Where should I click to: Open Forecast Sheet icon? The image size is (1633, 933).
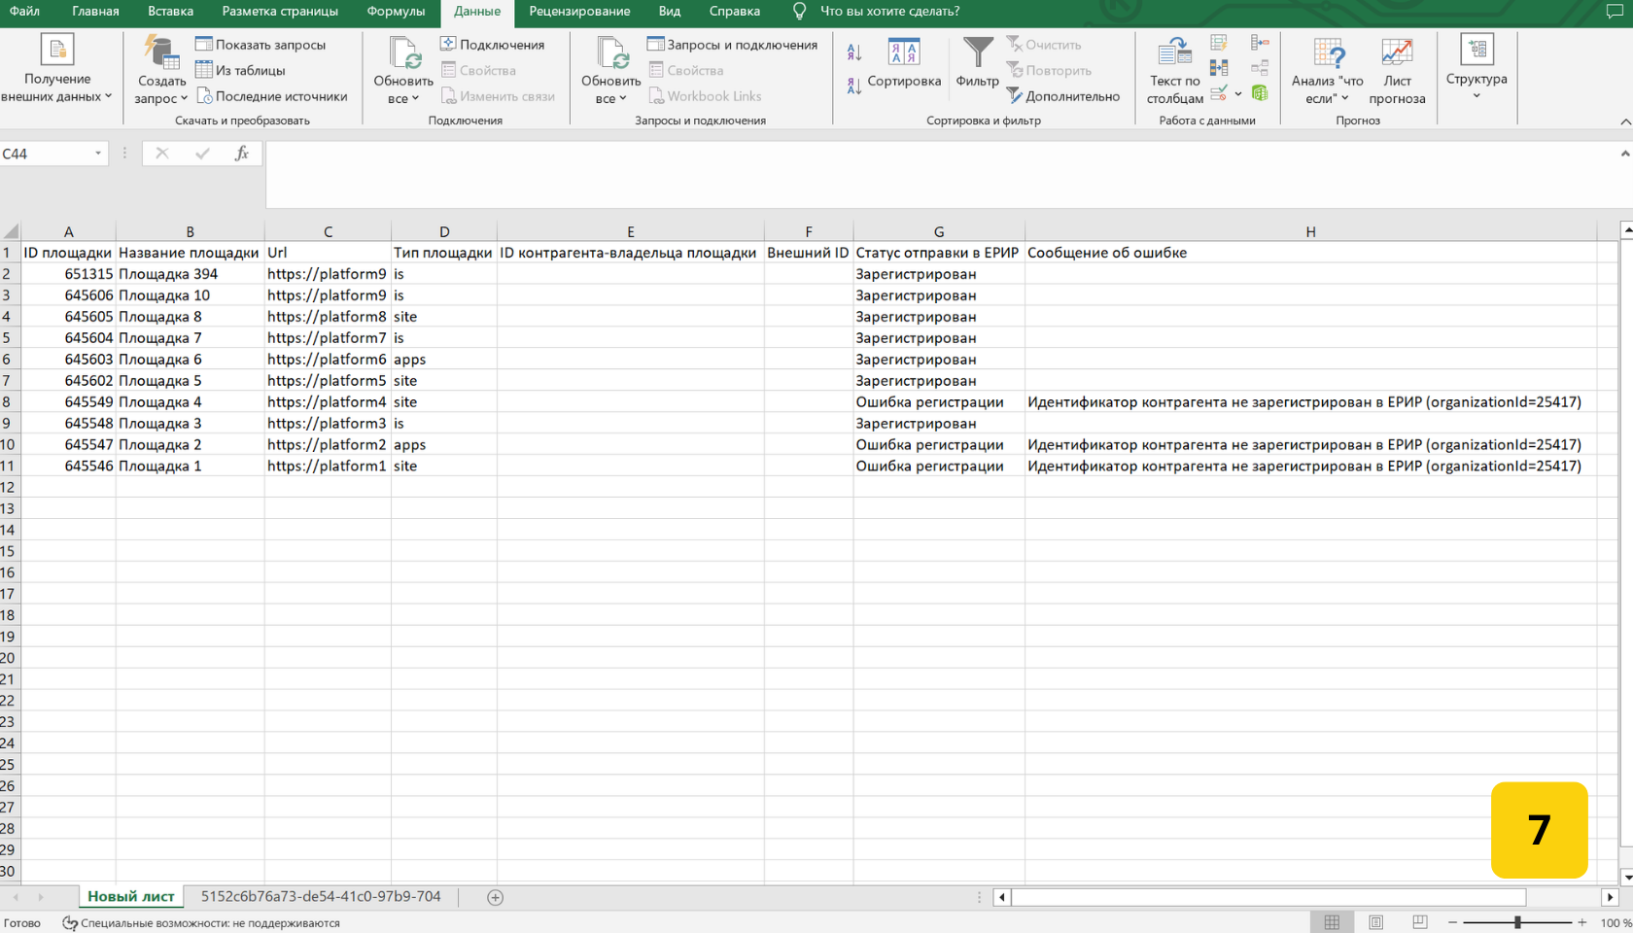click(x=1396, y=54)
